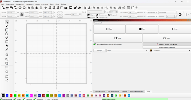Toggle the Обертати switch in status bar
191x100 pixels.
(x=24, y=99)
